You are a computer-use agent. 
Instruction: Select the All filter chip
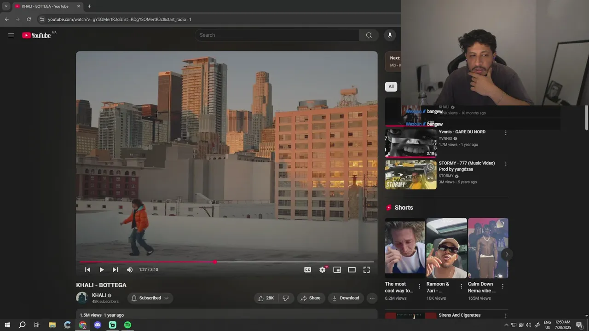point(391,86)
